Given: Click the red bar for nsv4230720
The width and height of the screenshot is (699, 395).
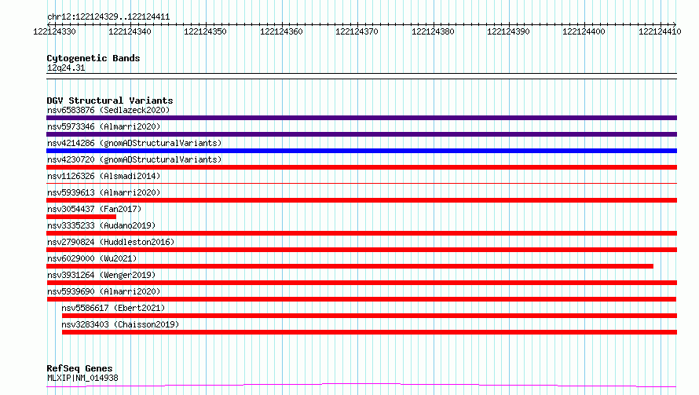Looking at the screenshot, I should [x=361, y=167].
